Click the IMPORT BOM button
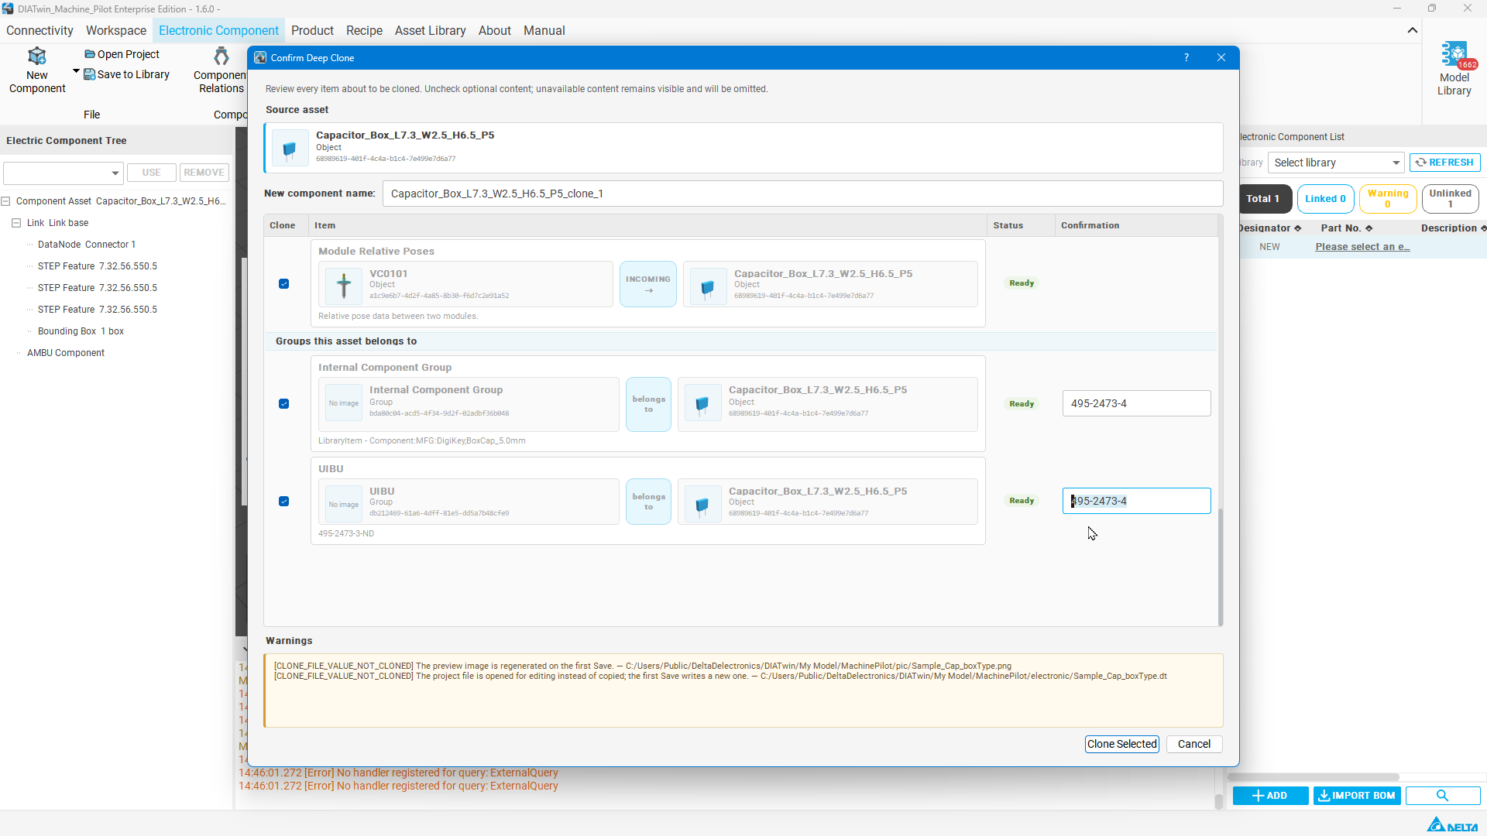 coord(1357,796)
